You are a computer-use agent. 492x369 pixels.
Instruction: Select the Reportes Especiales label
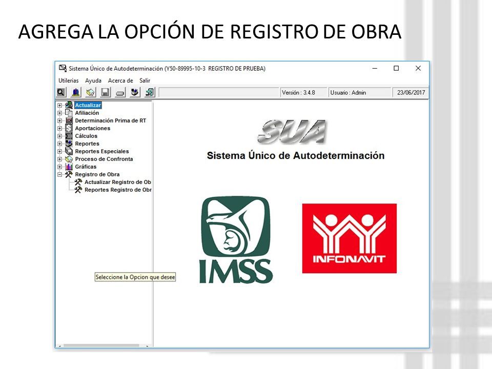(101, 151)
